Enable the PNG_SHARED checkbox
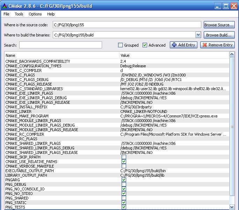Image resolution: width=239 pixels, height=210 pixels. point(124,198)
